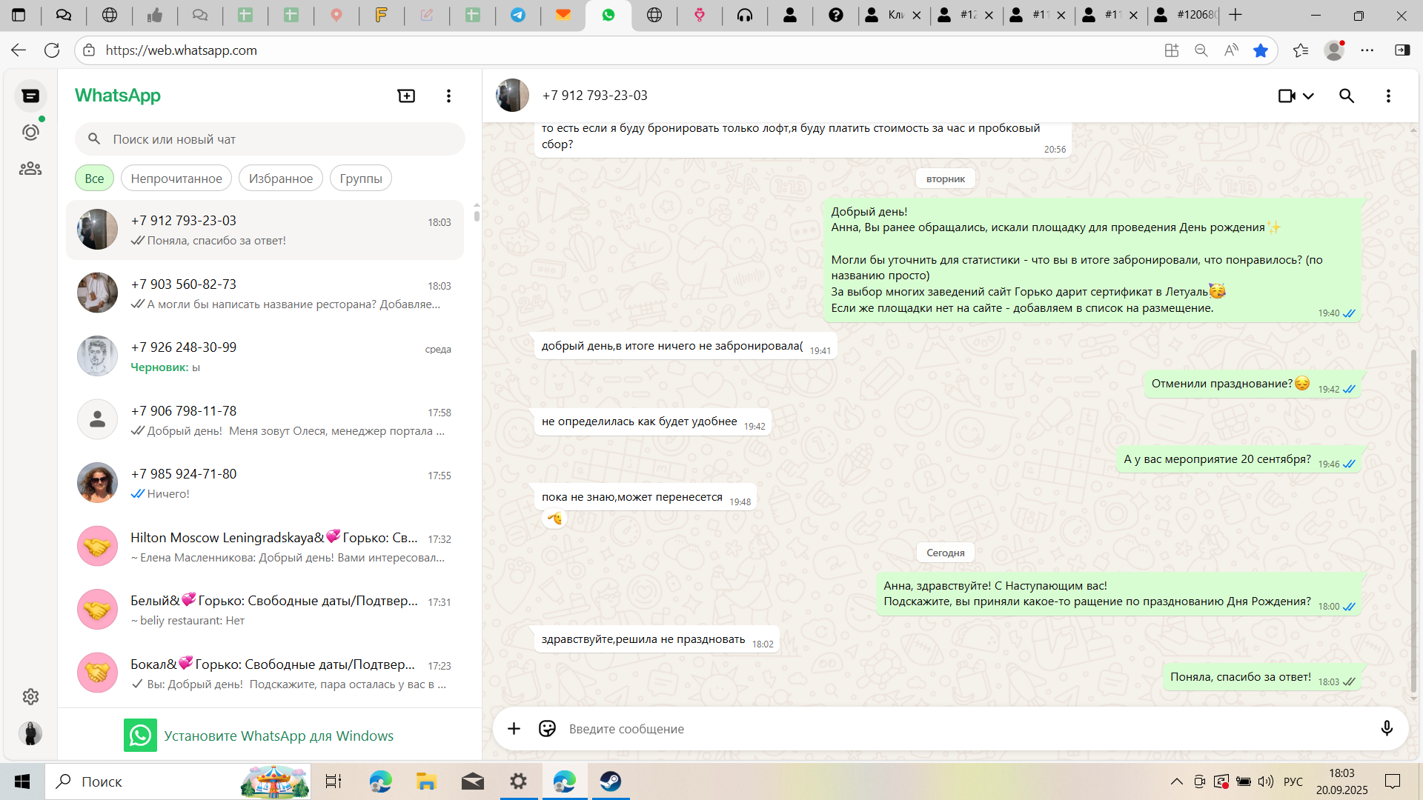1423x800 pixels.
Task: Click the emoji picker icon
Action: [x=547, y=729]
